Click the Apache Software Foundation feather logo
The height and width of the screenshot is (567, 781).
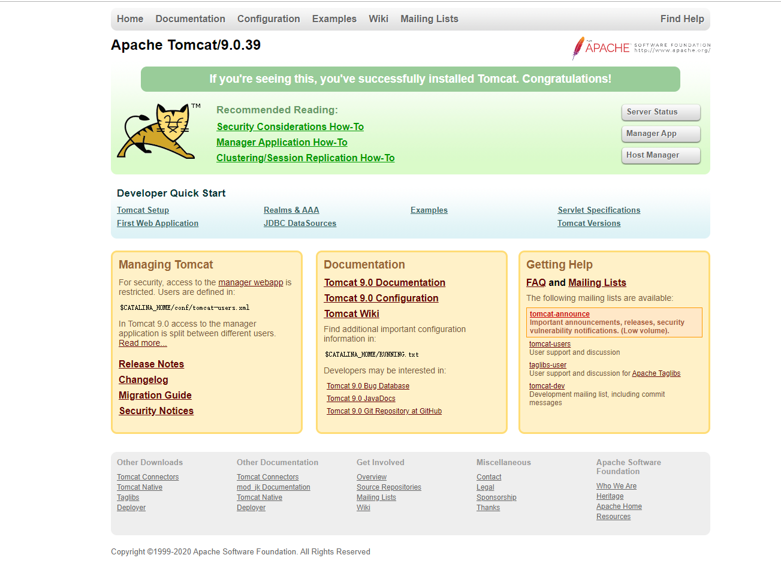coord(641,48)
